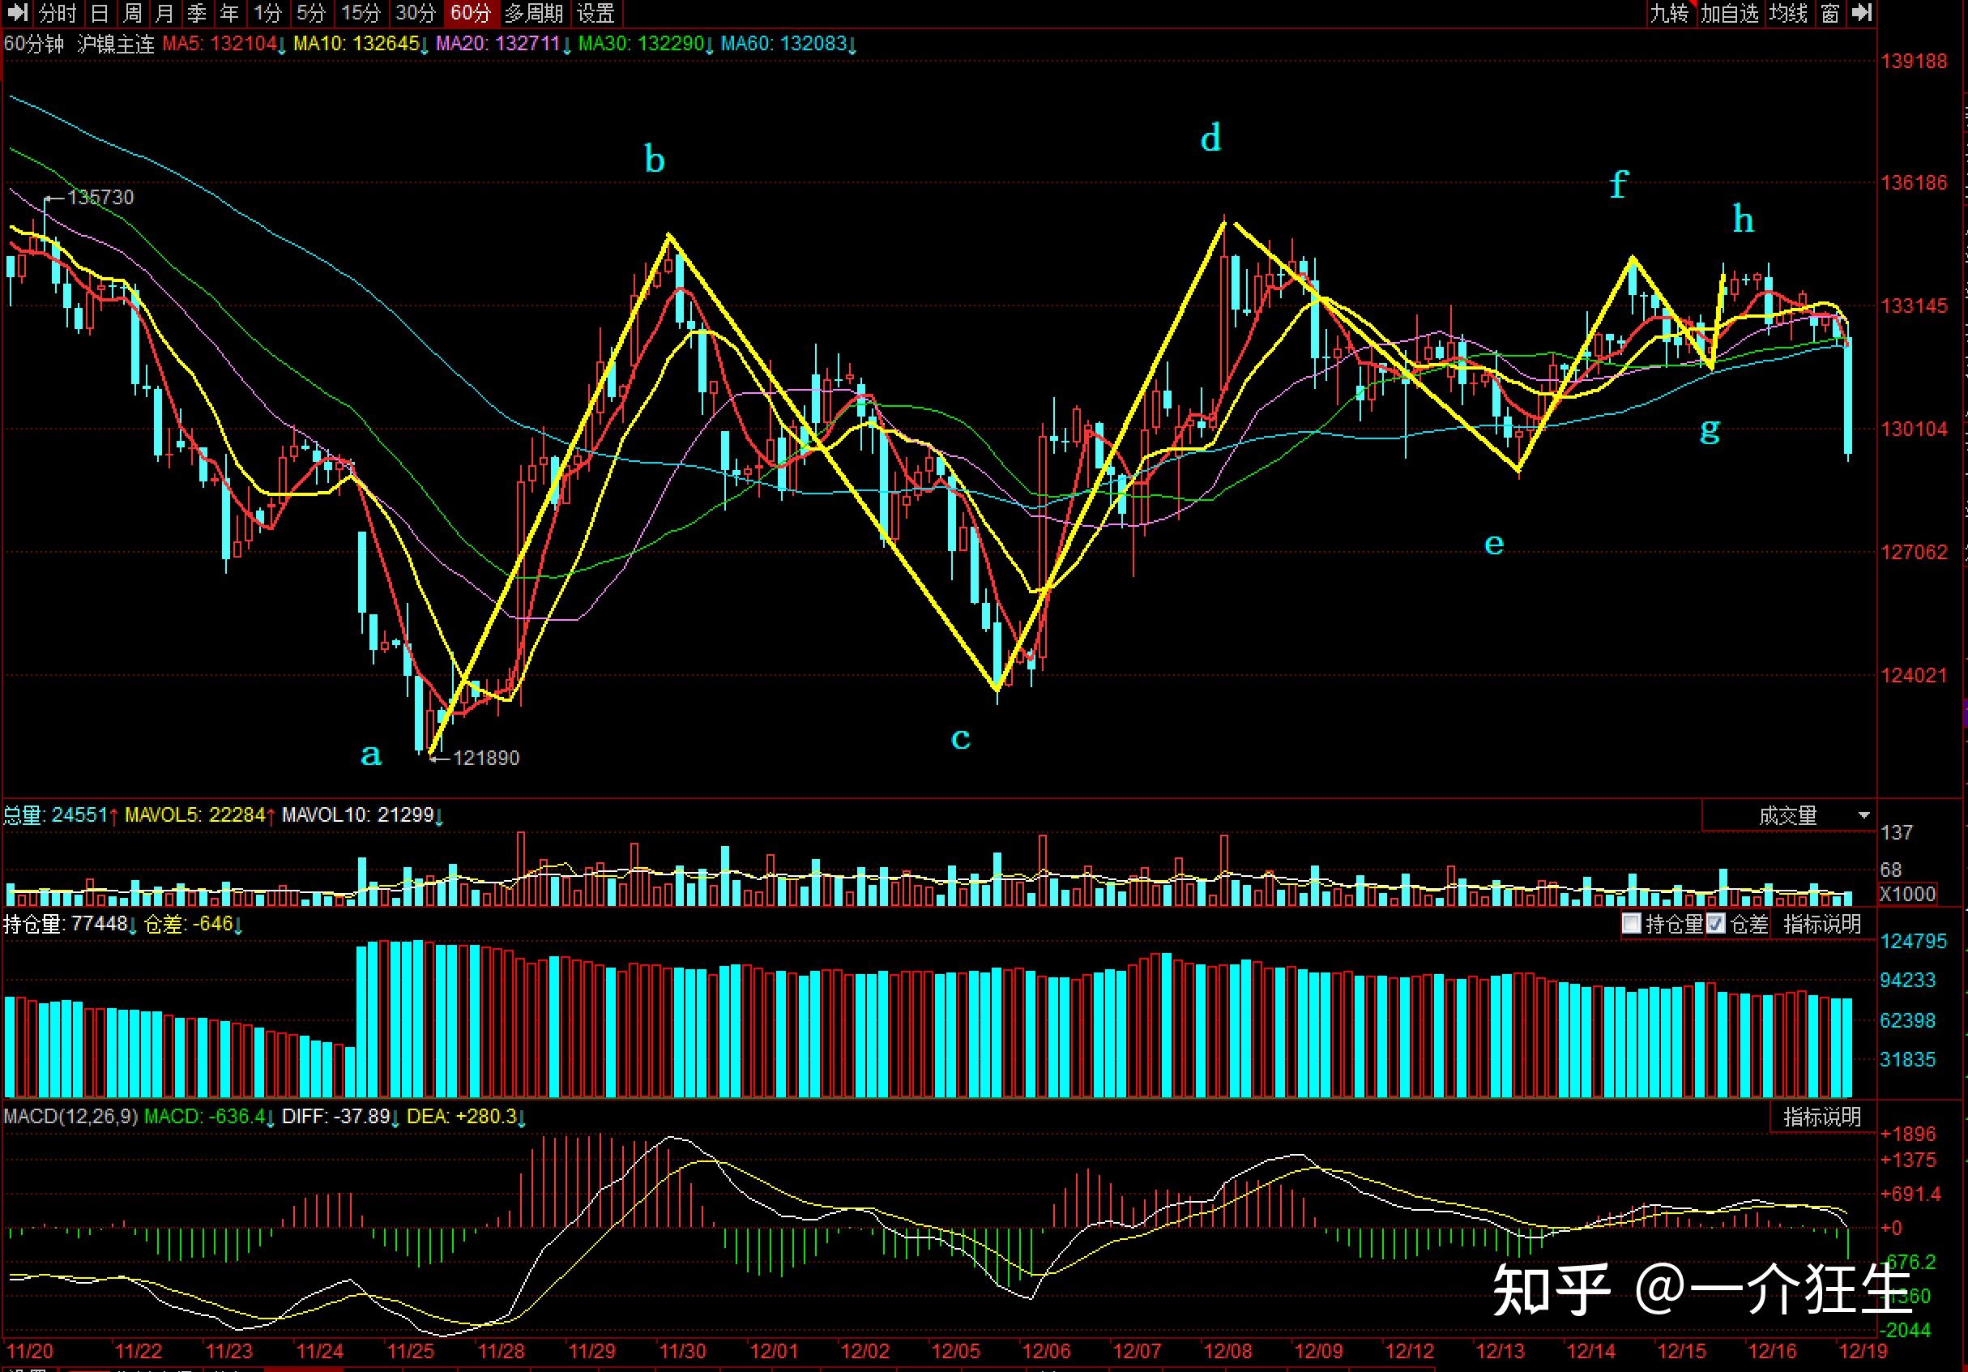Select the 日 daily period tab

point(100,13)
